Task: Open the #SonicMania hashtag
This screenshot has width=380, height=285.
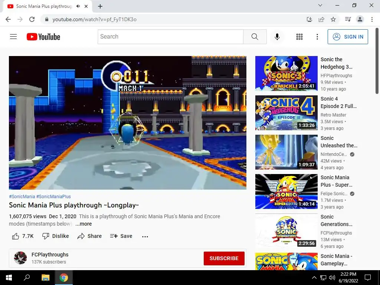Action: 22,197
